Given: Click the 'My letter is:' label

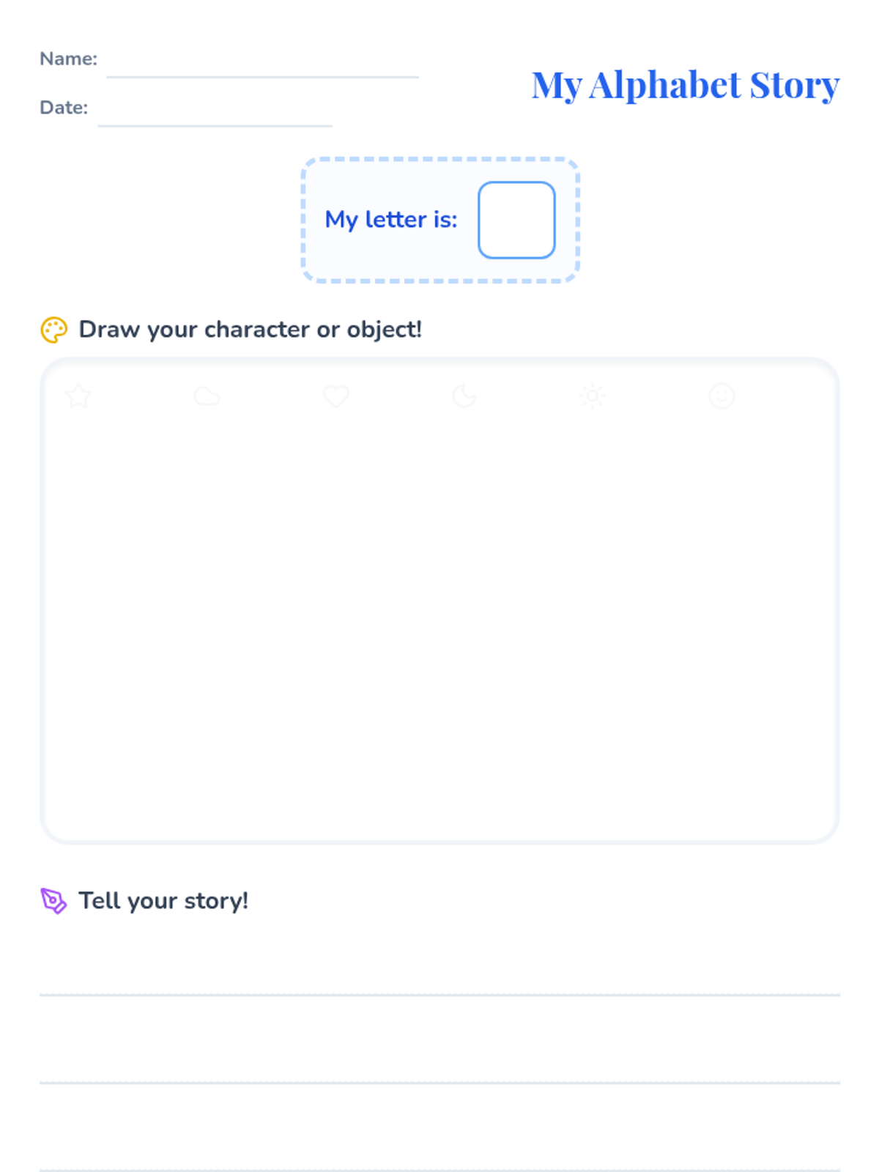Looking at the screenshot, I should (x=391, y=220).
